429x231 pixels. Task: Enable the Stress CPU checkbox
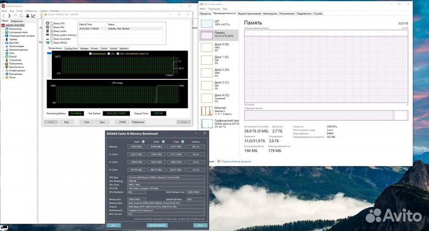[52, 23]
